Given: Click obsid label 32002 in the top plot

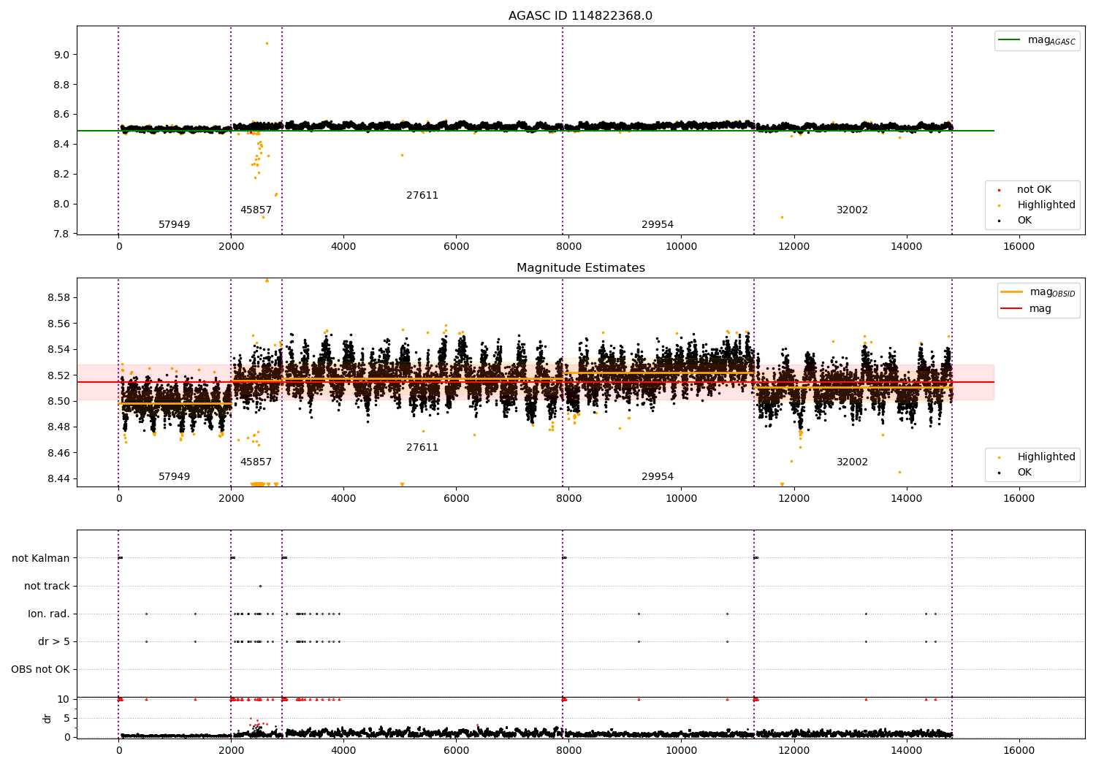Looking at the screenshot, I should tap(852, 210).
